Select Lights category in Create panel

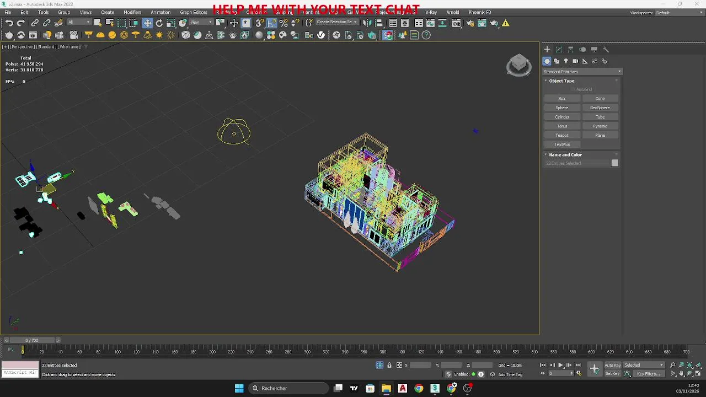[x=566, y=61]
